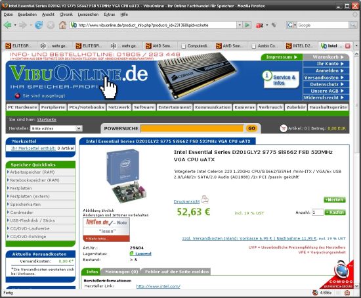
Task: Click the search magnifier button
Action: click(x=352, y=25)
